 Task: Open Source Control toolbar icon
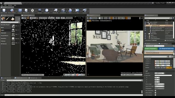click(12, 11)
